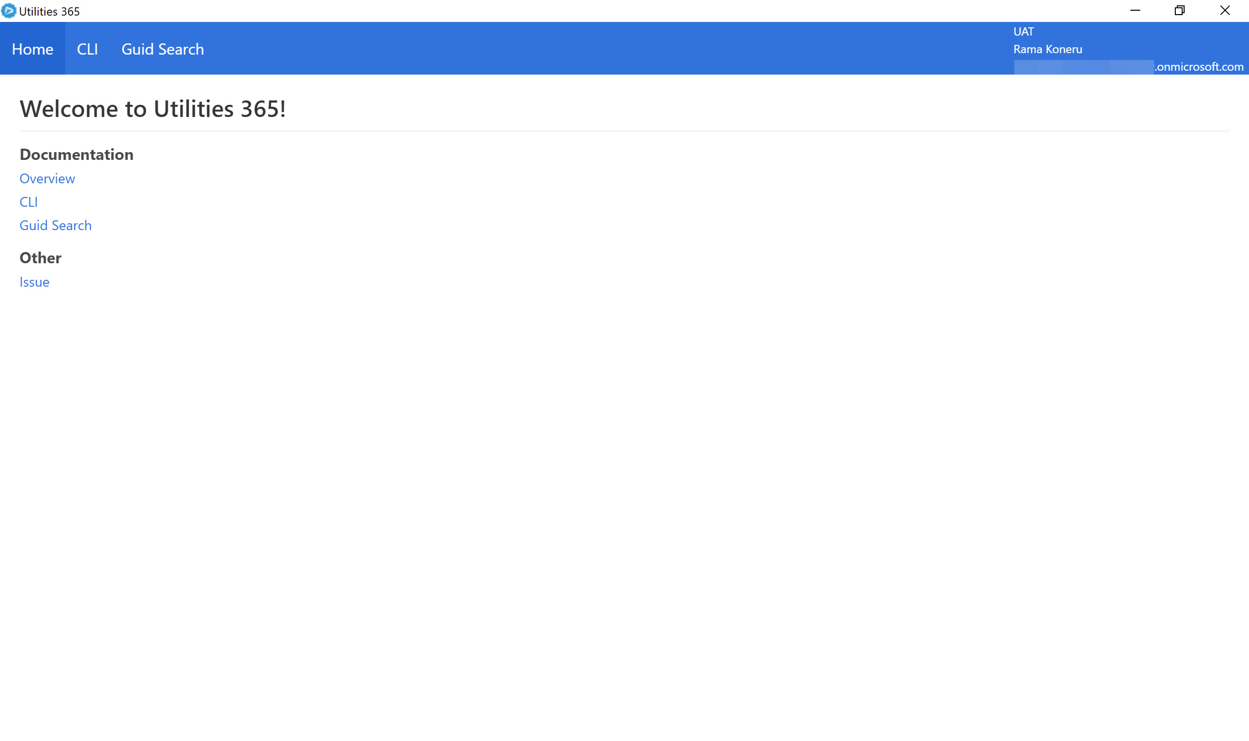Select Home in the navigation bar
Image resolution: width=1249 pixels, height=741 pixels.
click(33, 49)
